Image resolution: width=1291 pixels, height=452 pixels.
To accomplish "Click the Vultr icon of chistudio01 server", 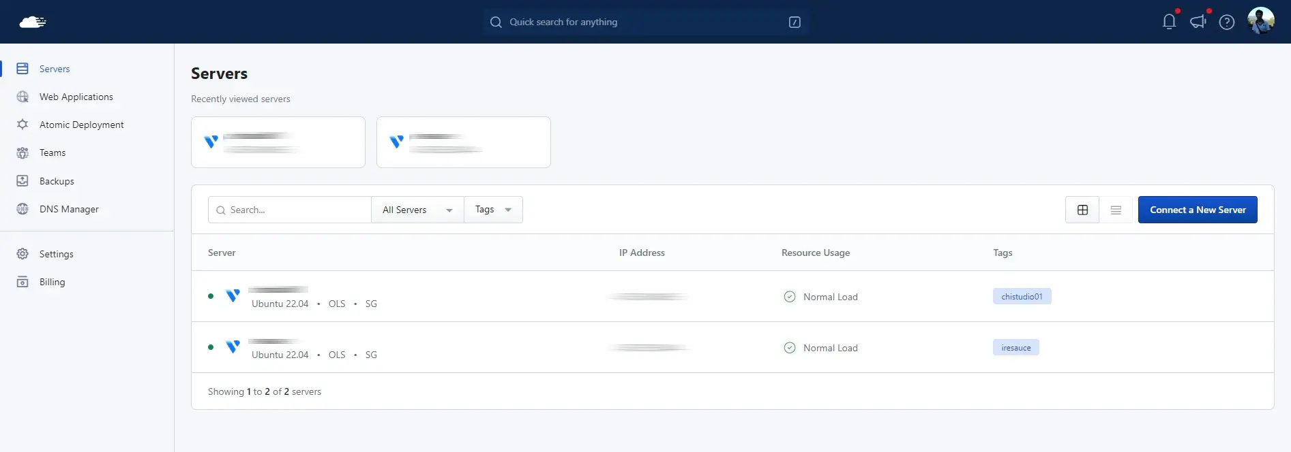I will 233,296.
